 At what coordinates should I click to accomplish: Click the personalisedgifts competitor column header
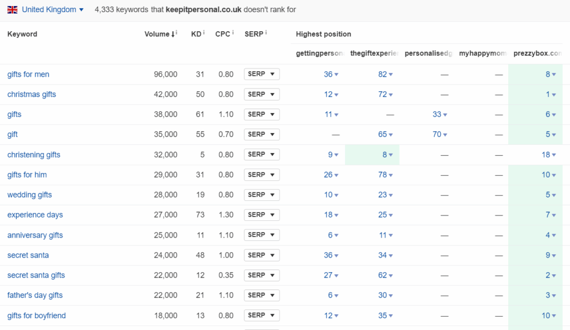click(429, 53)
